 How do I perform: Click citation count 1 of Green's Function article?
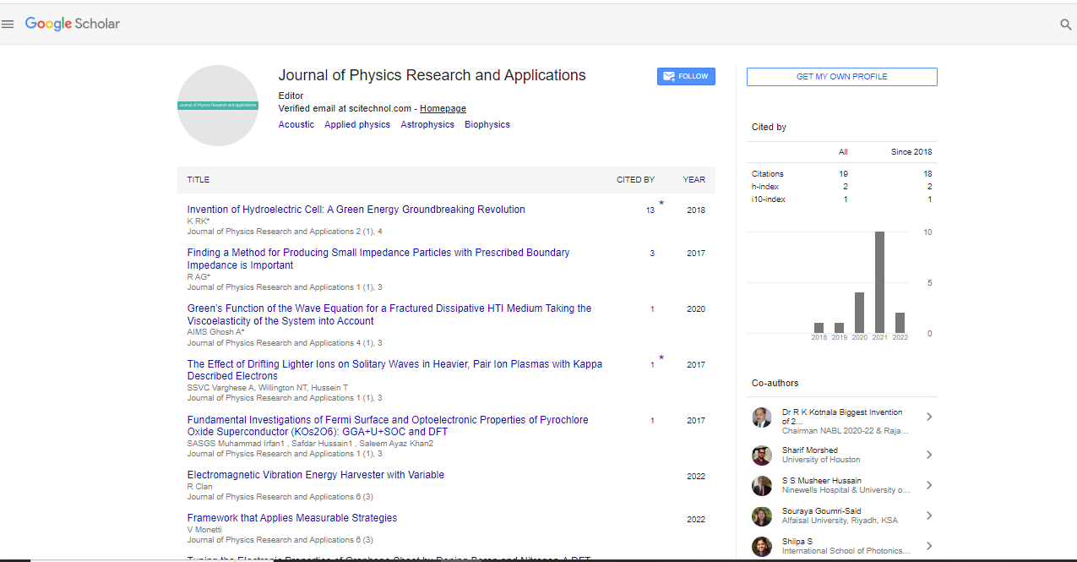pyautogui.click(x=652, y=309)
